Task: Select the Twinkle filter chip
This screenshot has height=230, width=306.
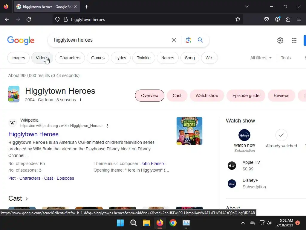Action: click(x=144, y=58)
